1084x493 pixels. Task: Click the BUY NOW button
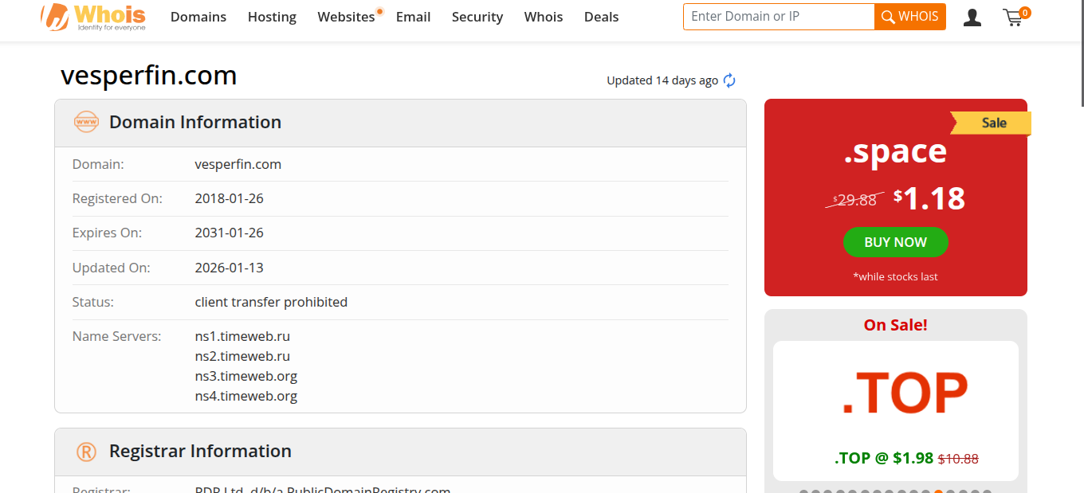click(x=896, y=242)
